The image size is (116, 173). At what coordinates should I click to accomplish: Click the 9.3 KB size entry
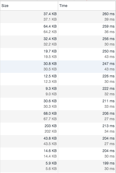click(29, 91)
